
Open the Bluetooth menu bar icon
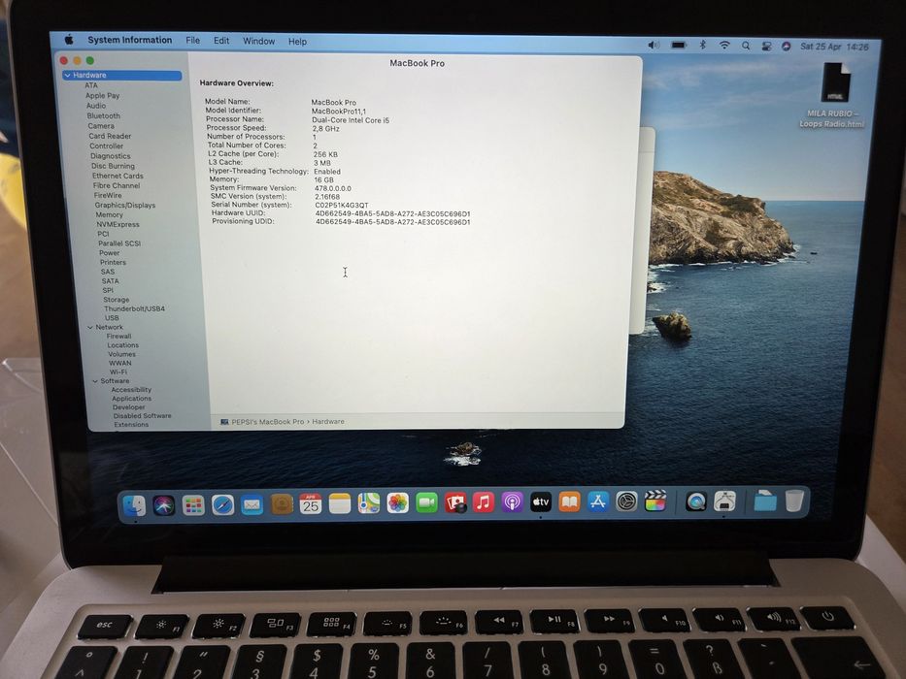click(x=703, y=45)
